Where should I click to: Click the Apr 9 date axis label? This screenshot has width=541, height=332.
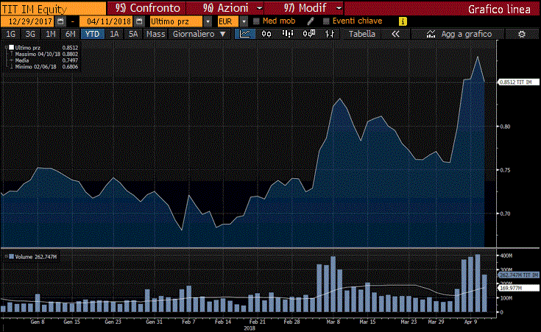(470, 322)
